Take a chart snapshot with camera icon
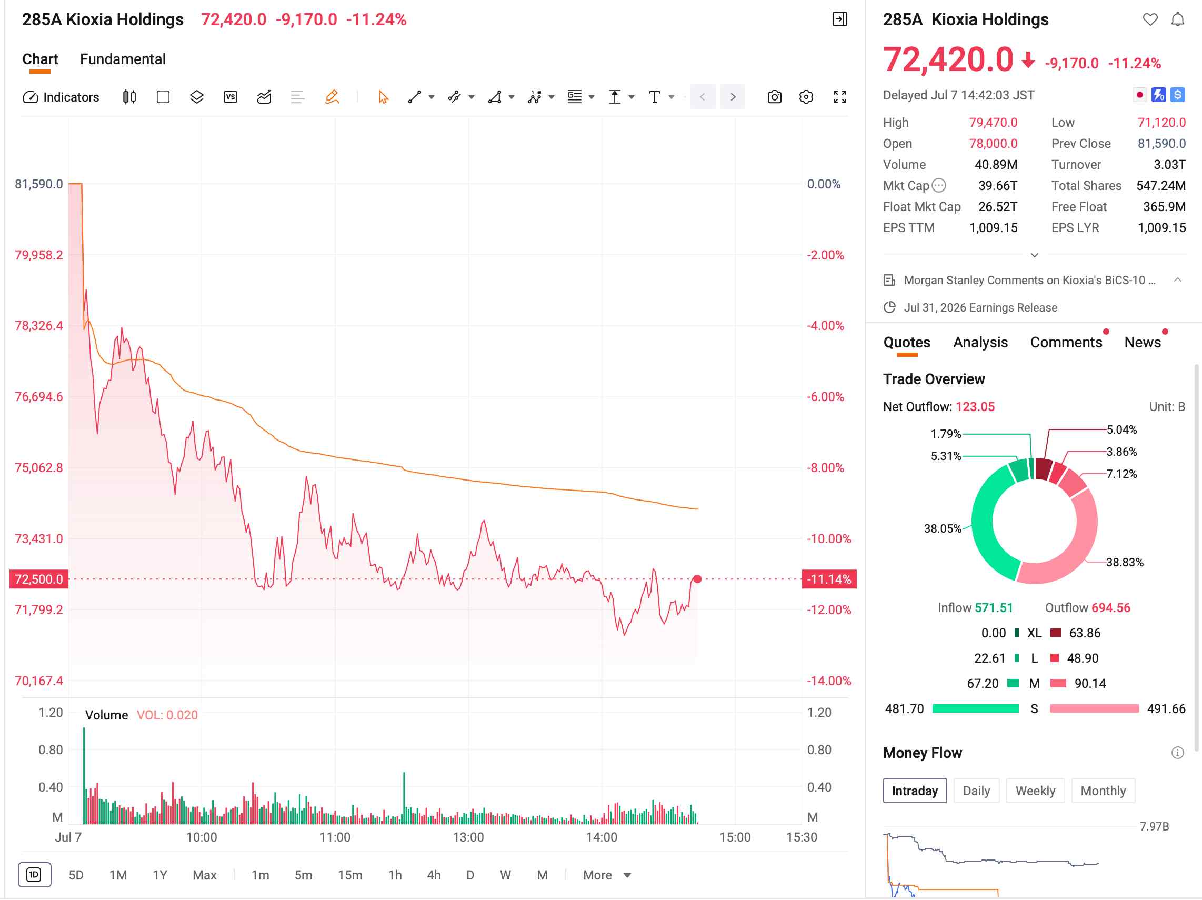The image size is (1202, 900). click(774, 97)
